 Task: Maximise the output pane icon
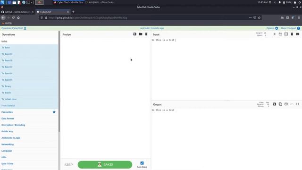pyautogui.click(x=298, y=104)
